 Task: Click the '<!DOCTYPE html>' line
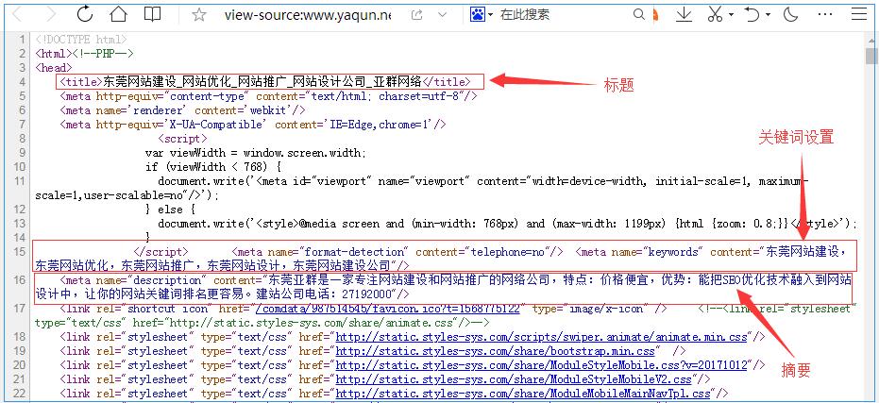tap(81, 40)
